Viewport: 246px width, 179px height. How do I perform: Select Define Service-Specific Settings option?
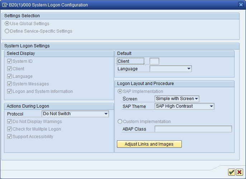pyautogui.click(x=7, y=31)
